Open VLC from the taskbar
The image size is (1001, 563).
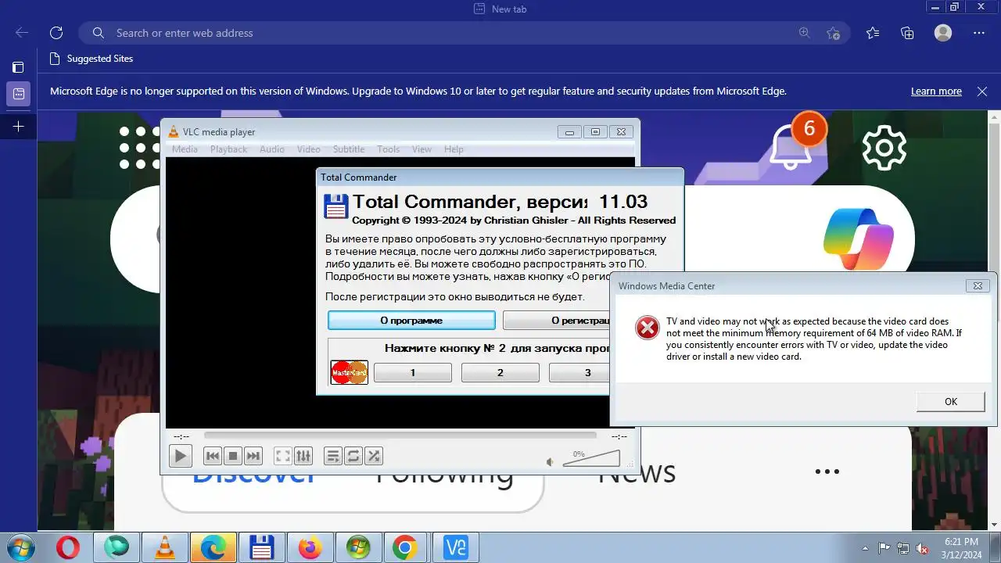coord(165,547)
